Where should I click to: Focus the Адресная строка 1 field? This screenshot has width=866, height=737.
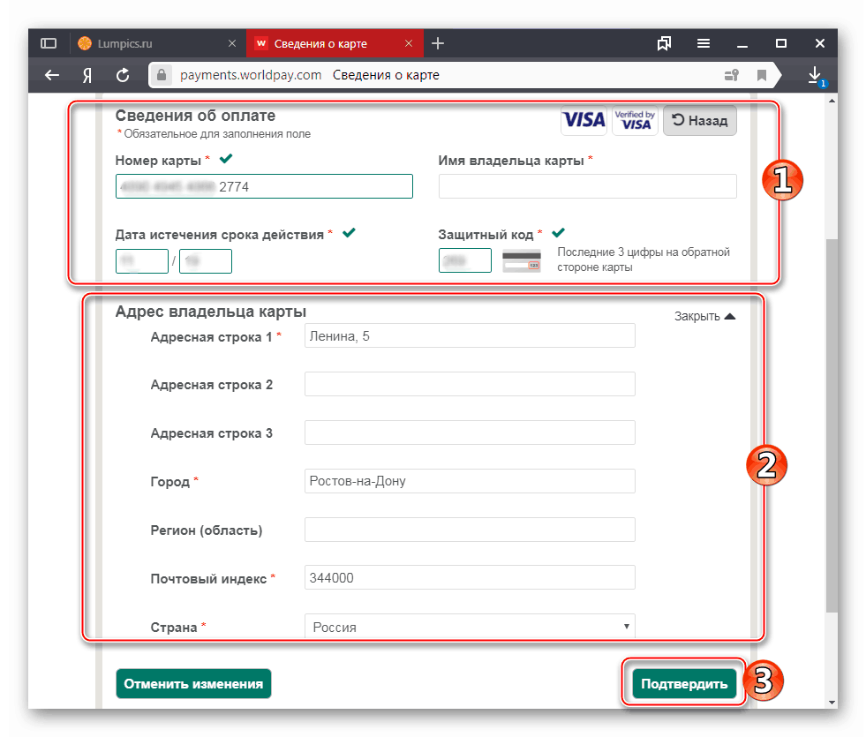(470, 335)
